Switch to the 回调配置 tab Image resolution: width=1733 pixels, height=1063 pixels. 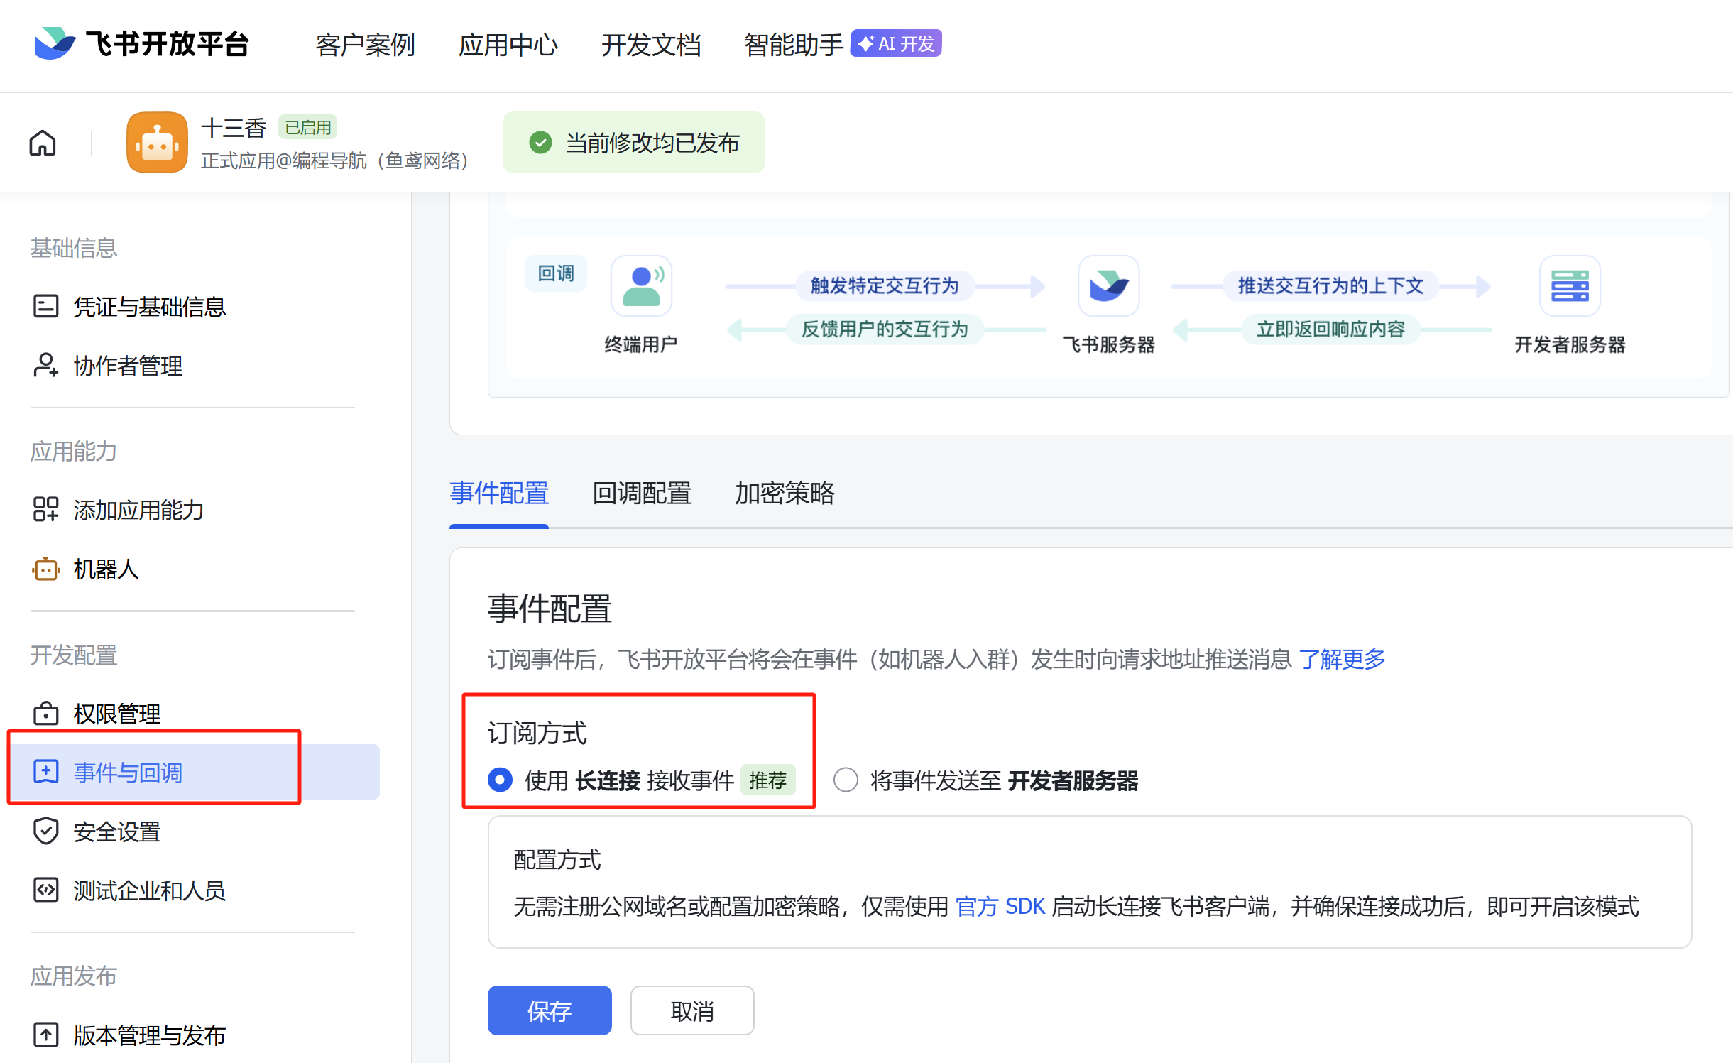click(x=642, y=493)
